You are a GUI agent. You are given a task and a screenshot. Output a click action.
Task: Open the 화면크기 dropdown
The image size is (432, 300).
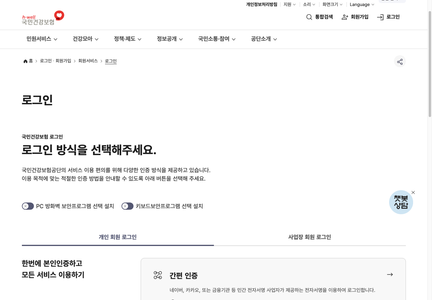tap(332, 4)
